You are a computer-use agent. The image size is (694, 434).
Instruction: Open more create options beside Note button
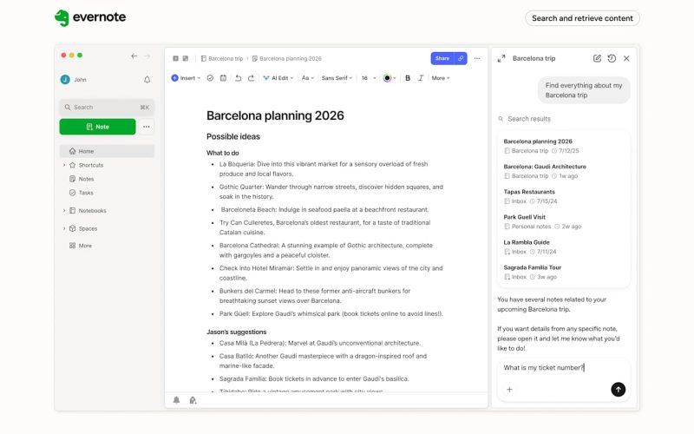point(146,127)
